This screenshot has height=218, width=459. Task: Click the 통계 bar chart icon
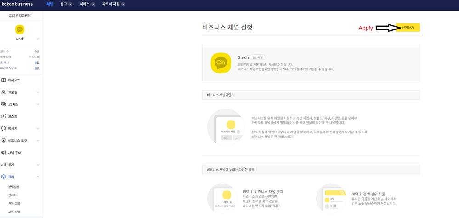coord(4,165)
